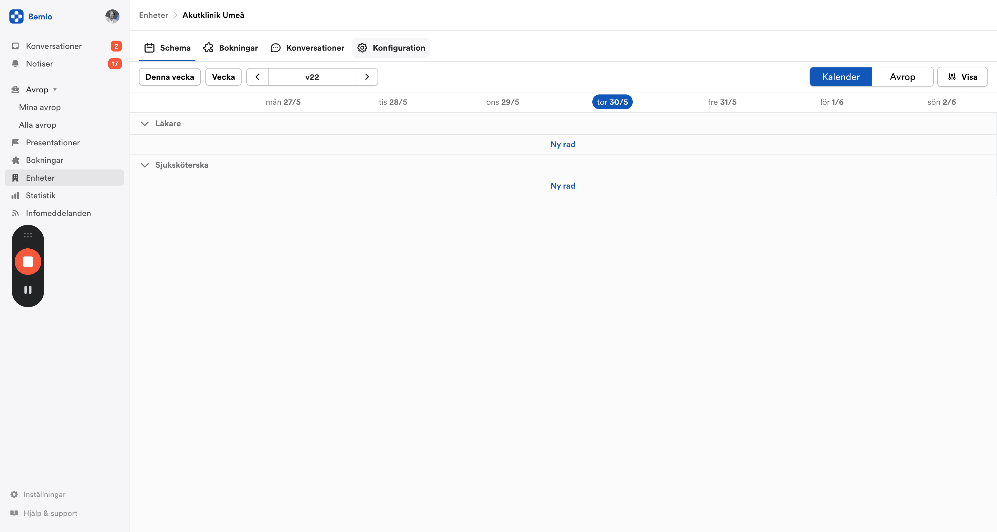The image size is (997, 532).
Task: Collapse the Sjuksköterska section chevron
Action: pyautogui.click(x=145, y=165)
